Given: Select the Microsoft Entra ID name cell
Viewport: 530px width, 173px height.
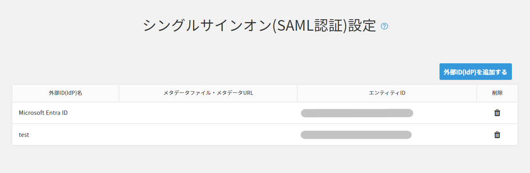Looking at the screenshot, I should tap(43, 113).
